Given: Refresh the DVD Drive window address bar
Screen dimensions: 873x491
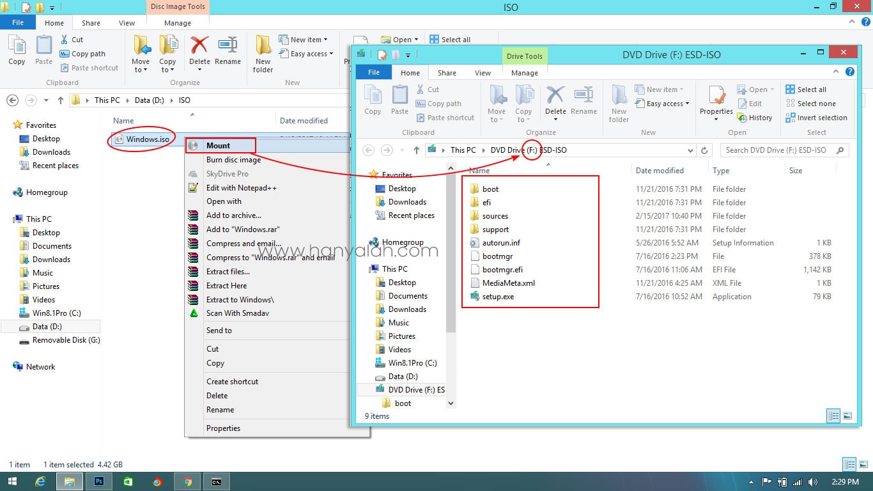Looking at the screenshot, I should [704, 150].
